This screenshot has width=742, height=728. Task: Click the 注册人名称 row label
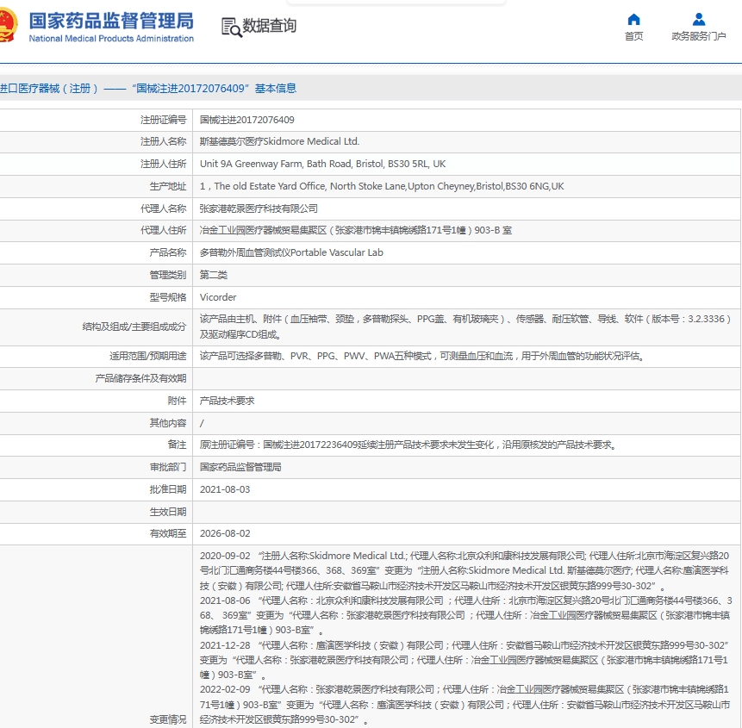pyautogui.click(x=163, y=141)
